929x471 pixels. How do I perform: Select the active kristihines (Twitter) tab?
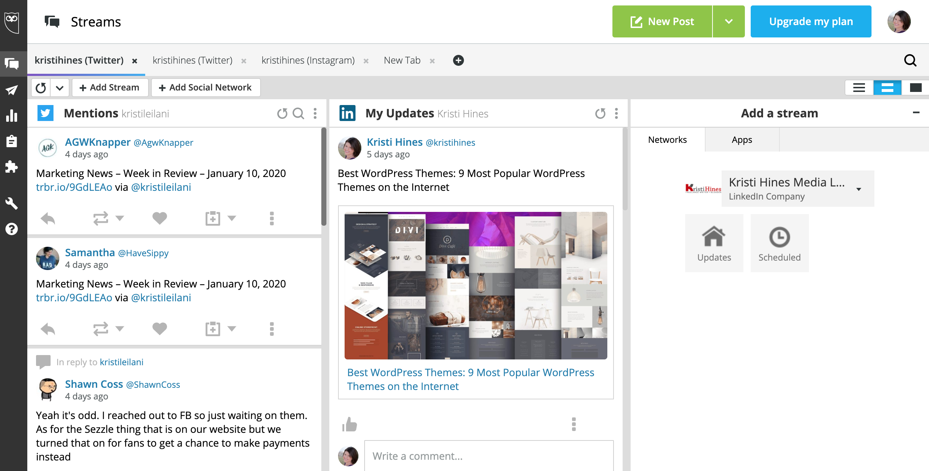click(79, 60)
